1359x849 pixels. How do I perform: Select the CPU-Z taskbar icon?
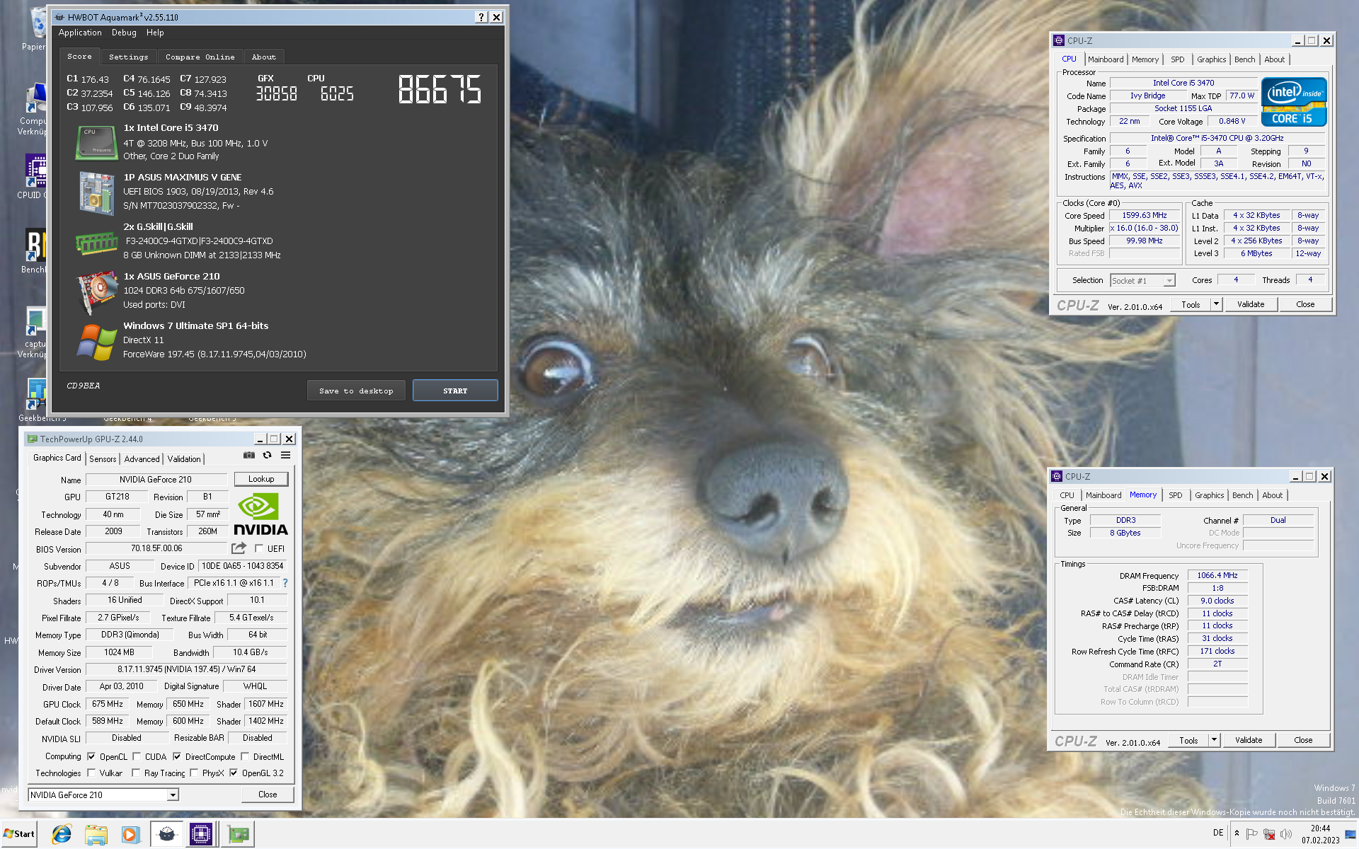point(200,835)
